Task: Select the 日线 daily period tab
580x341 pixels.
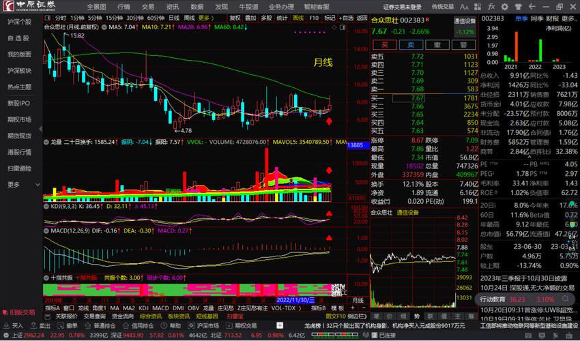Action: pos(174,18)
